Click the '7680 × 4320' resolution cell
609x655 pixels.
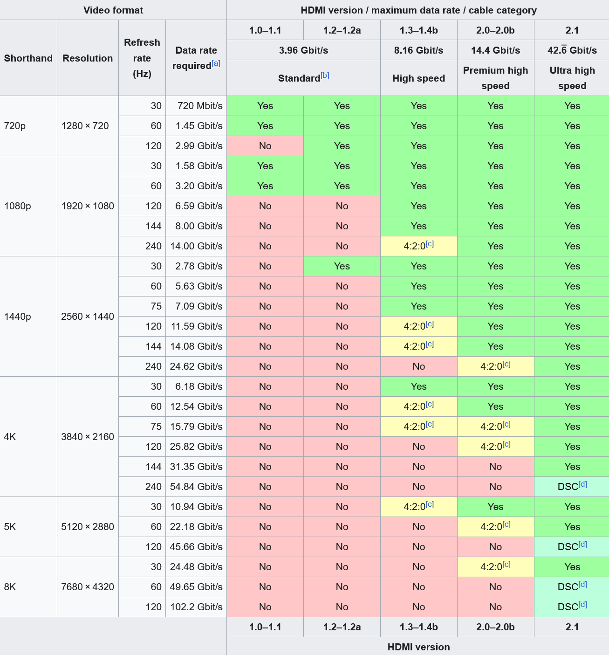click(88, 587)
